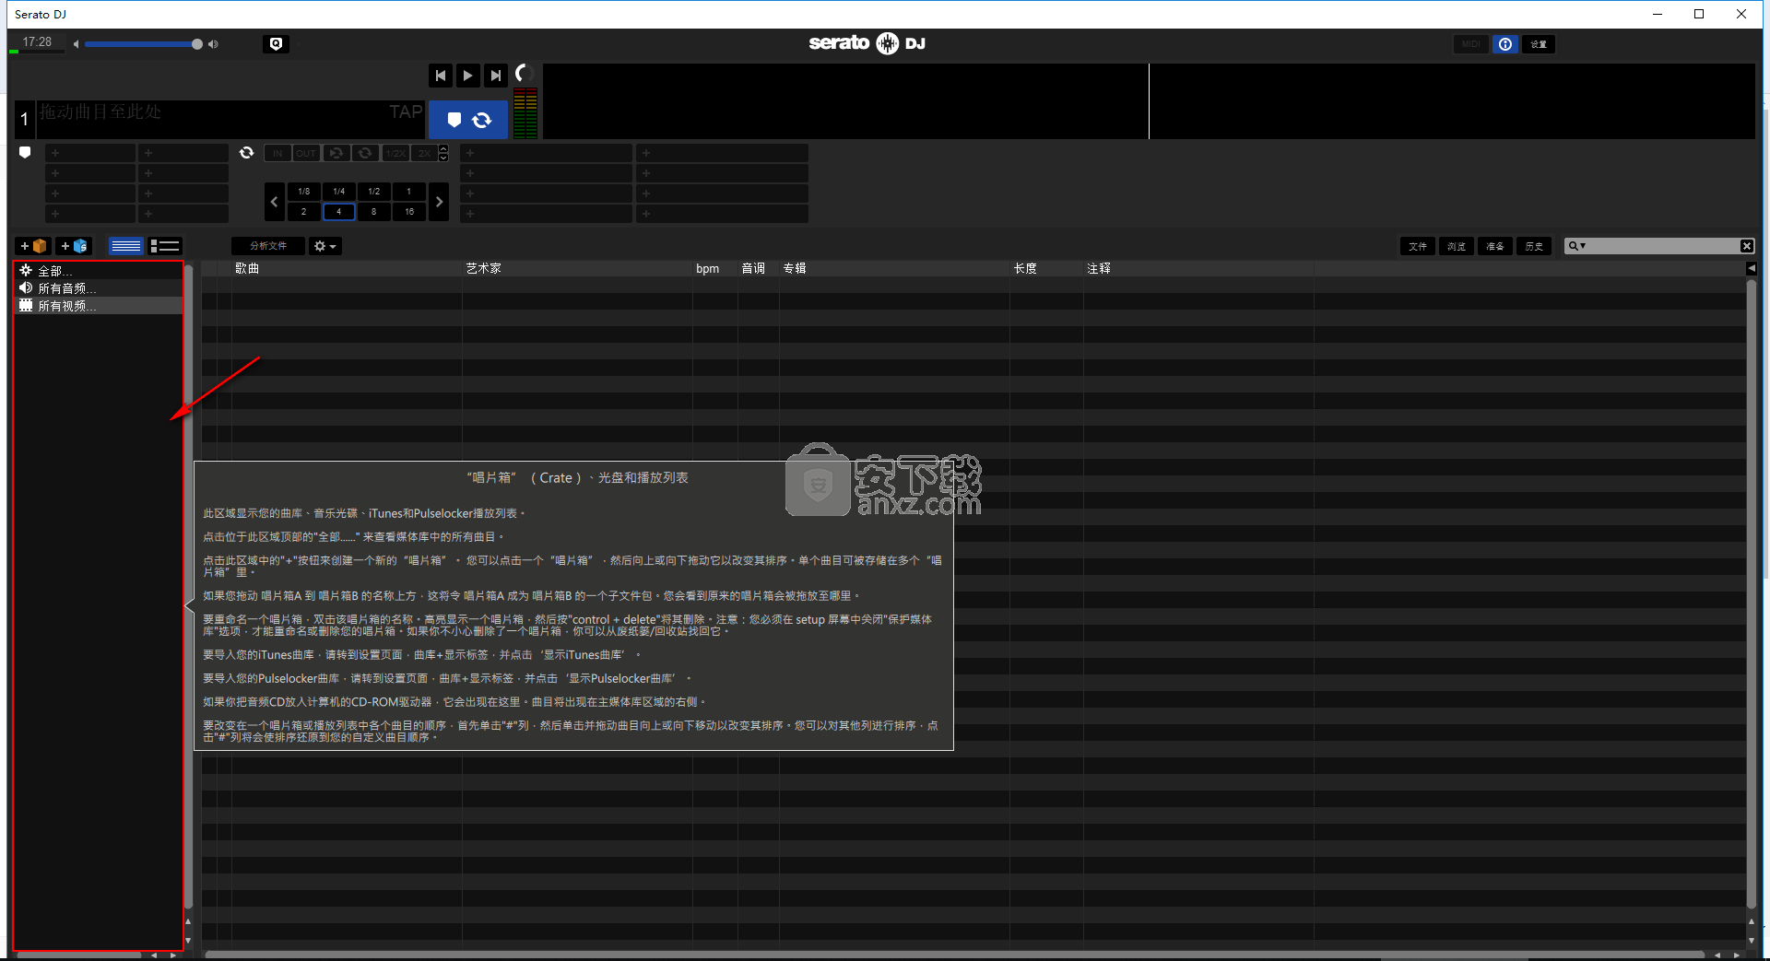
Task: Shift loop sizes left arrow
Action: 274,202
